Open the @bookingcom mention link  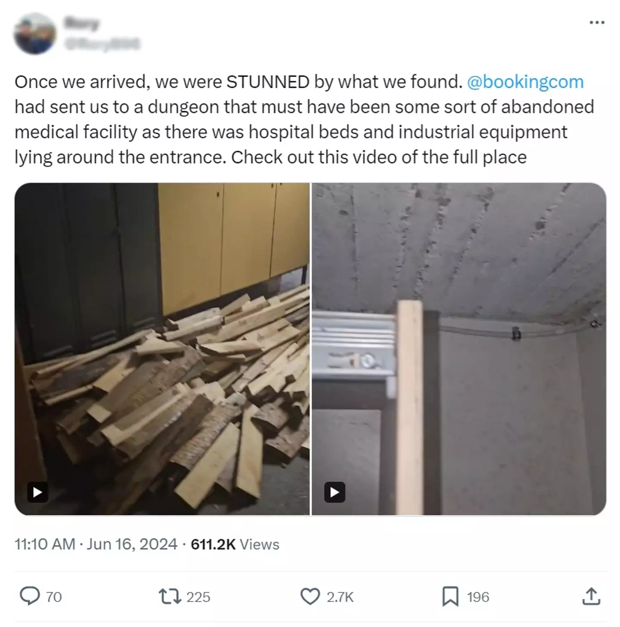tap(525, 82)
